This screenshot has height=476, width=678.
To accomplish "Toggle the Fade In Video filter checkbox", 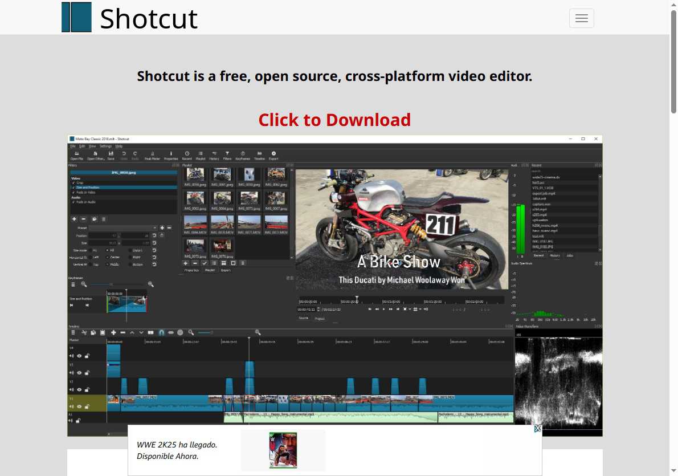I will 73,192.
